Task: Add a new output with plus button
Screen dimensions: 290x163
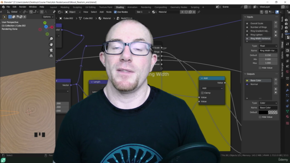Action: (276, 80)
